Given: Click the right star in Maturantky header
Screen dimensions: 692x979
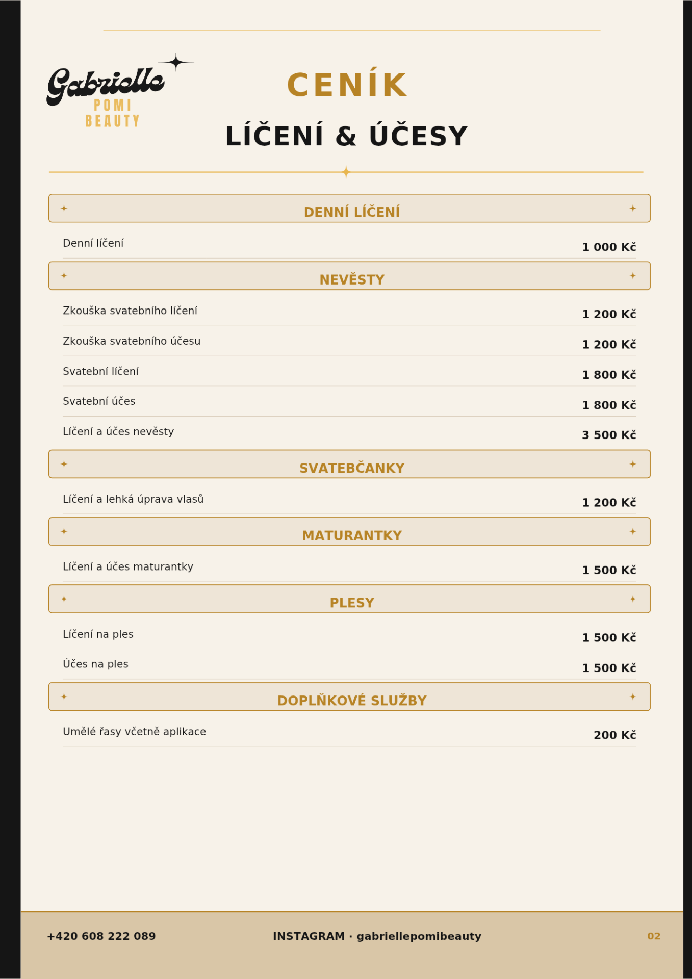Looking at the screenshot, I should tap(632, 531).
